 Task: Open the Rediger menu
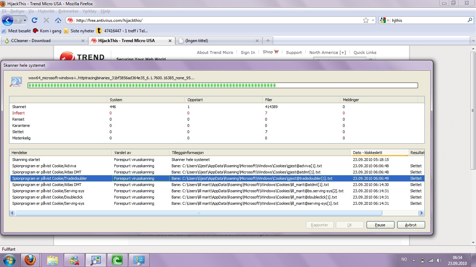pos(17,11)
